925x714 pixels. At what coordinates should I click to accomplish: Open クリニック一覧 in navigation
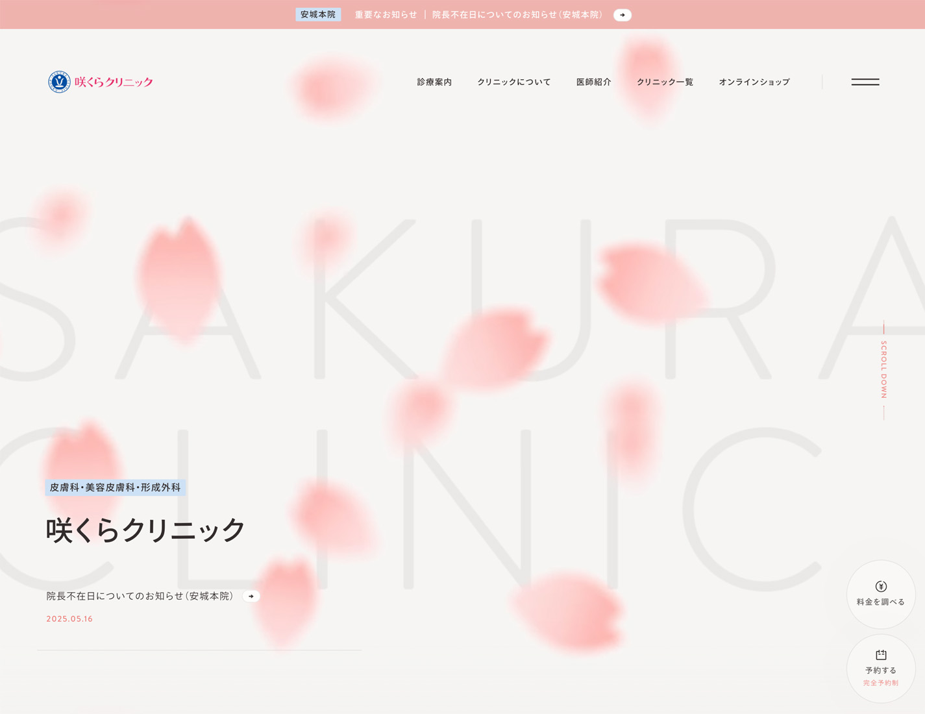[665, 82]
